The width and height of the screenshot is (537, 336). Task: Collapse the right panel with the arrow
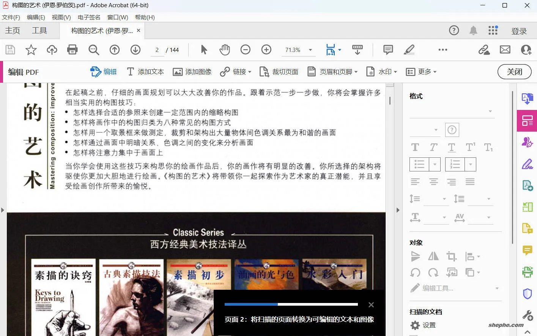tap(398, 210)
